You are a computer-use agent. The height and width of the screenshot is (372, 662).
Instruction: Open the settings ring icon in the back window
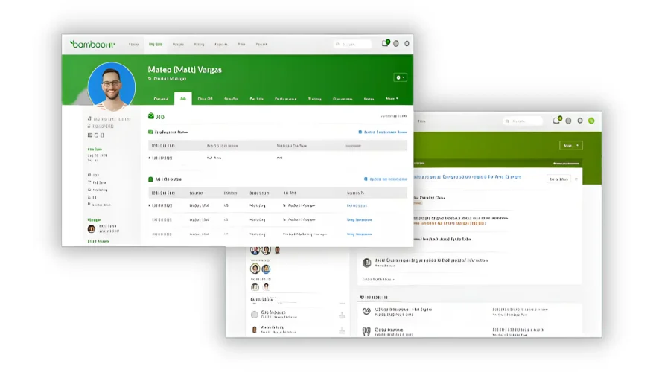pos(580,121)
